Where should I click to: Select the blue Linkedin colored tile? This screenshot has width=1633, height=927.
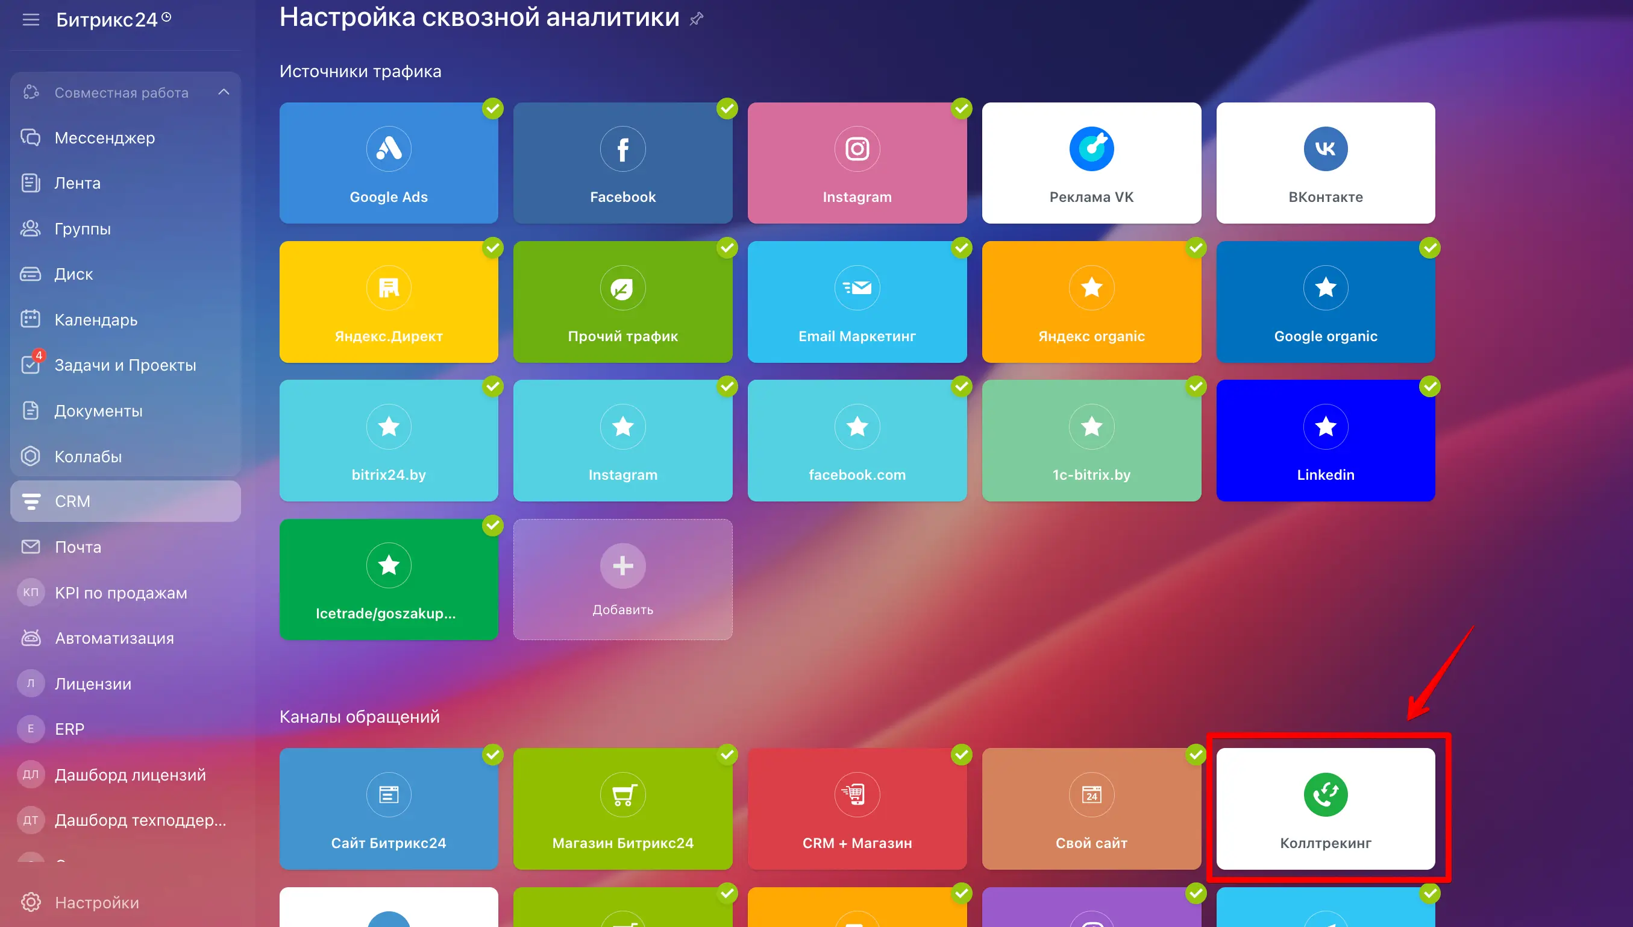pyautogui.click(x=1325, y=441)
